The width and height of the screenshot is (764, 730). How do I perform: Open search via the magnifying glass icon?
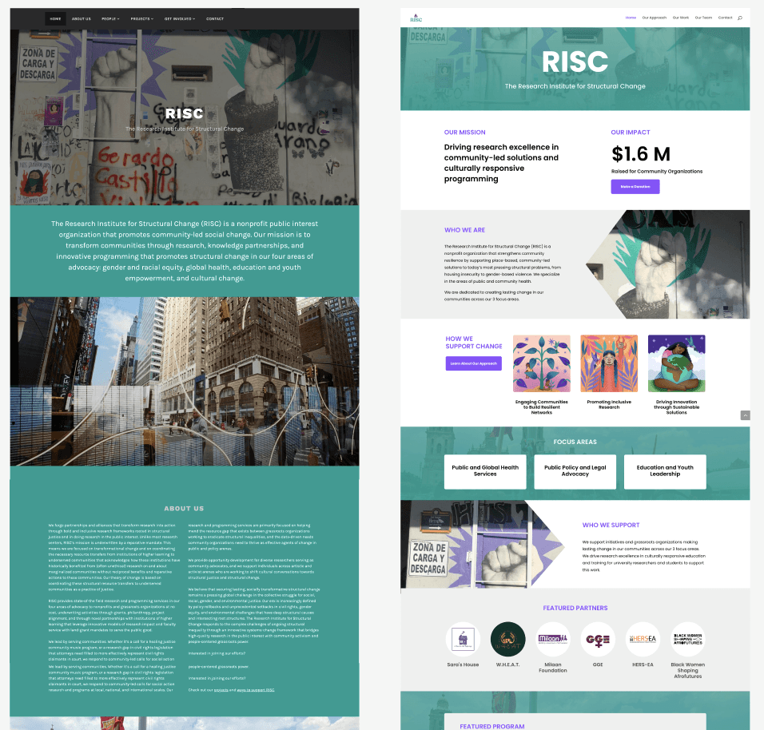click(740, 17)
